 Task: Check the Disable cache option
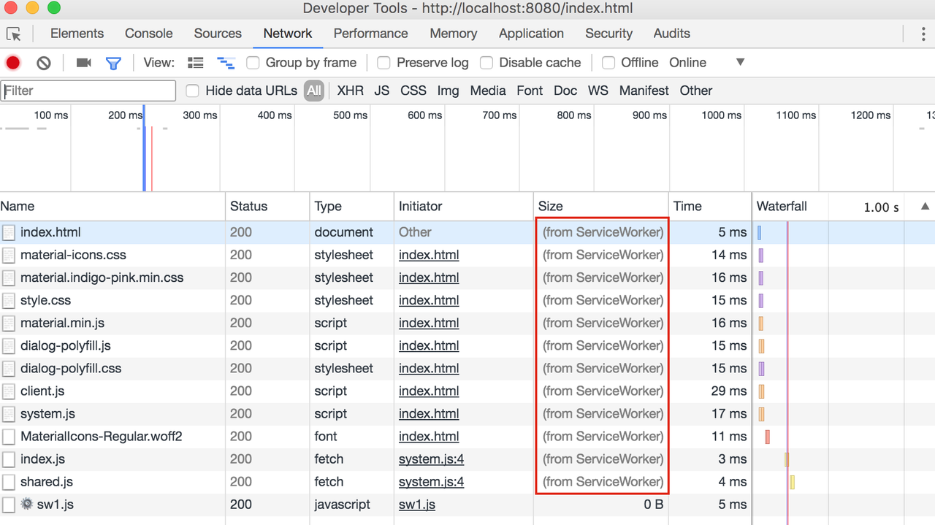pyautogui.click(x=486, y=63)
